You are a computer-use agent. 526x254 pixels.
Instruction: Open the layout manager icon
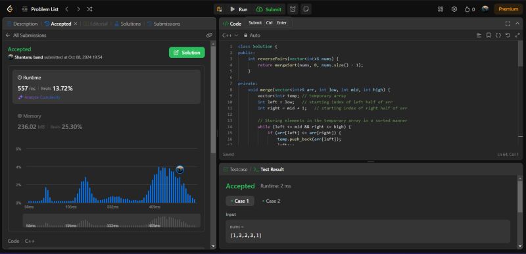click(x=441, y=9)
